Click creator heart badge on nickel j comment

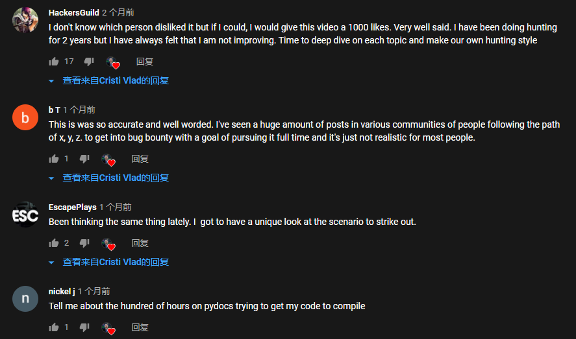click(x=108, y=329)
